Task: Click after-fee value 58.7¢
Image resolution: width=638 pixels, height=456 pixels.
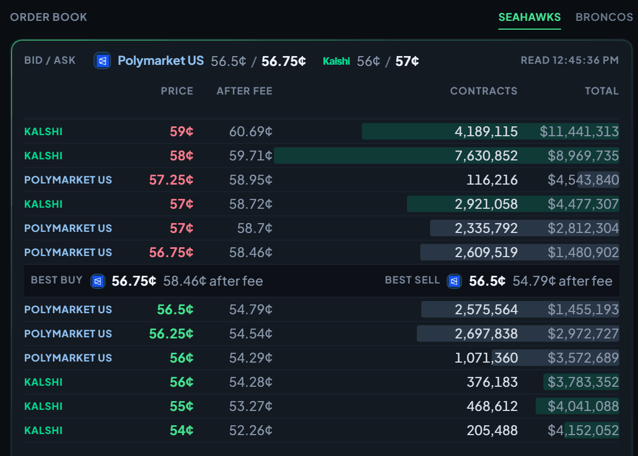Action: pyautogui.click(x=255, y=228)
